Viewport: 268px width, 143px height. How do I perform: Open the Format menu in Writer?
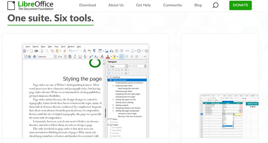[x=36, y=46]
